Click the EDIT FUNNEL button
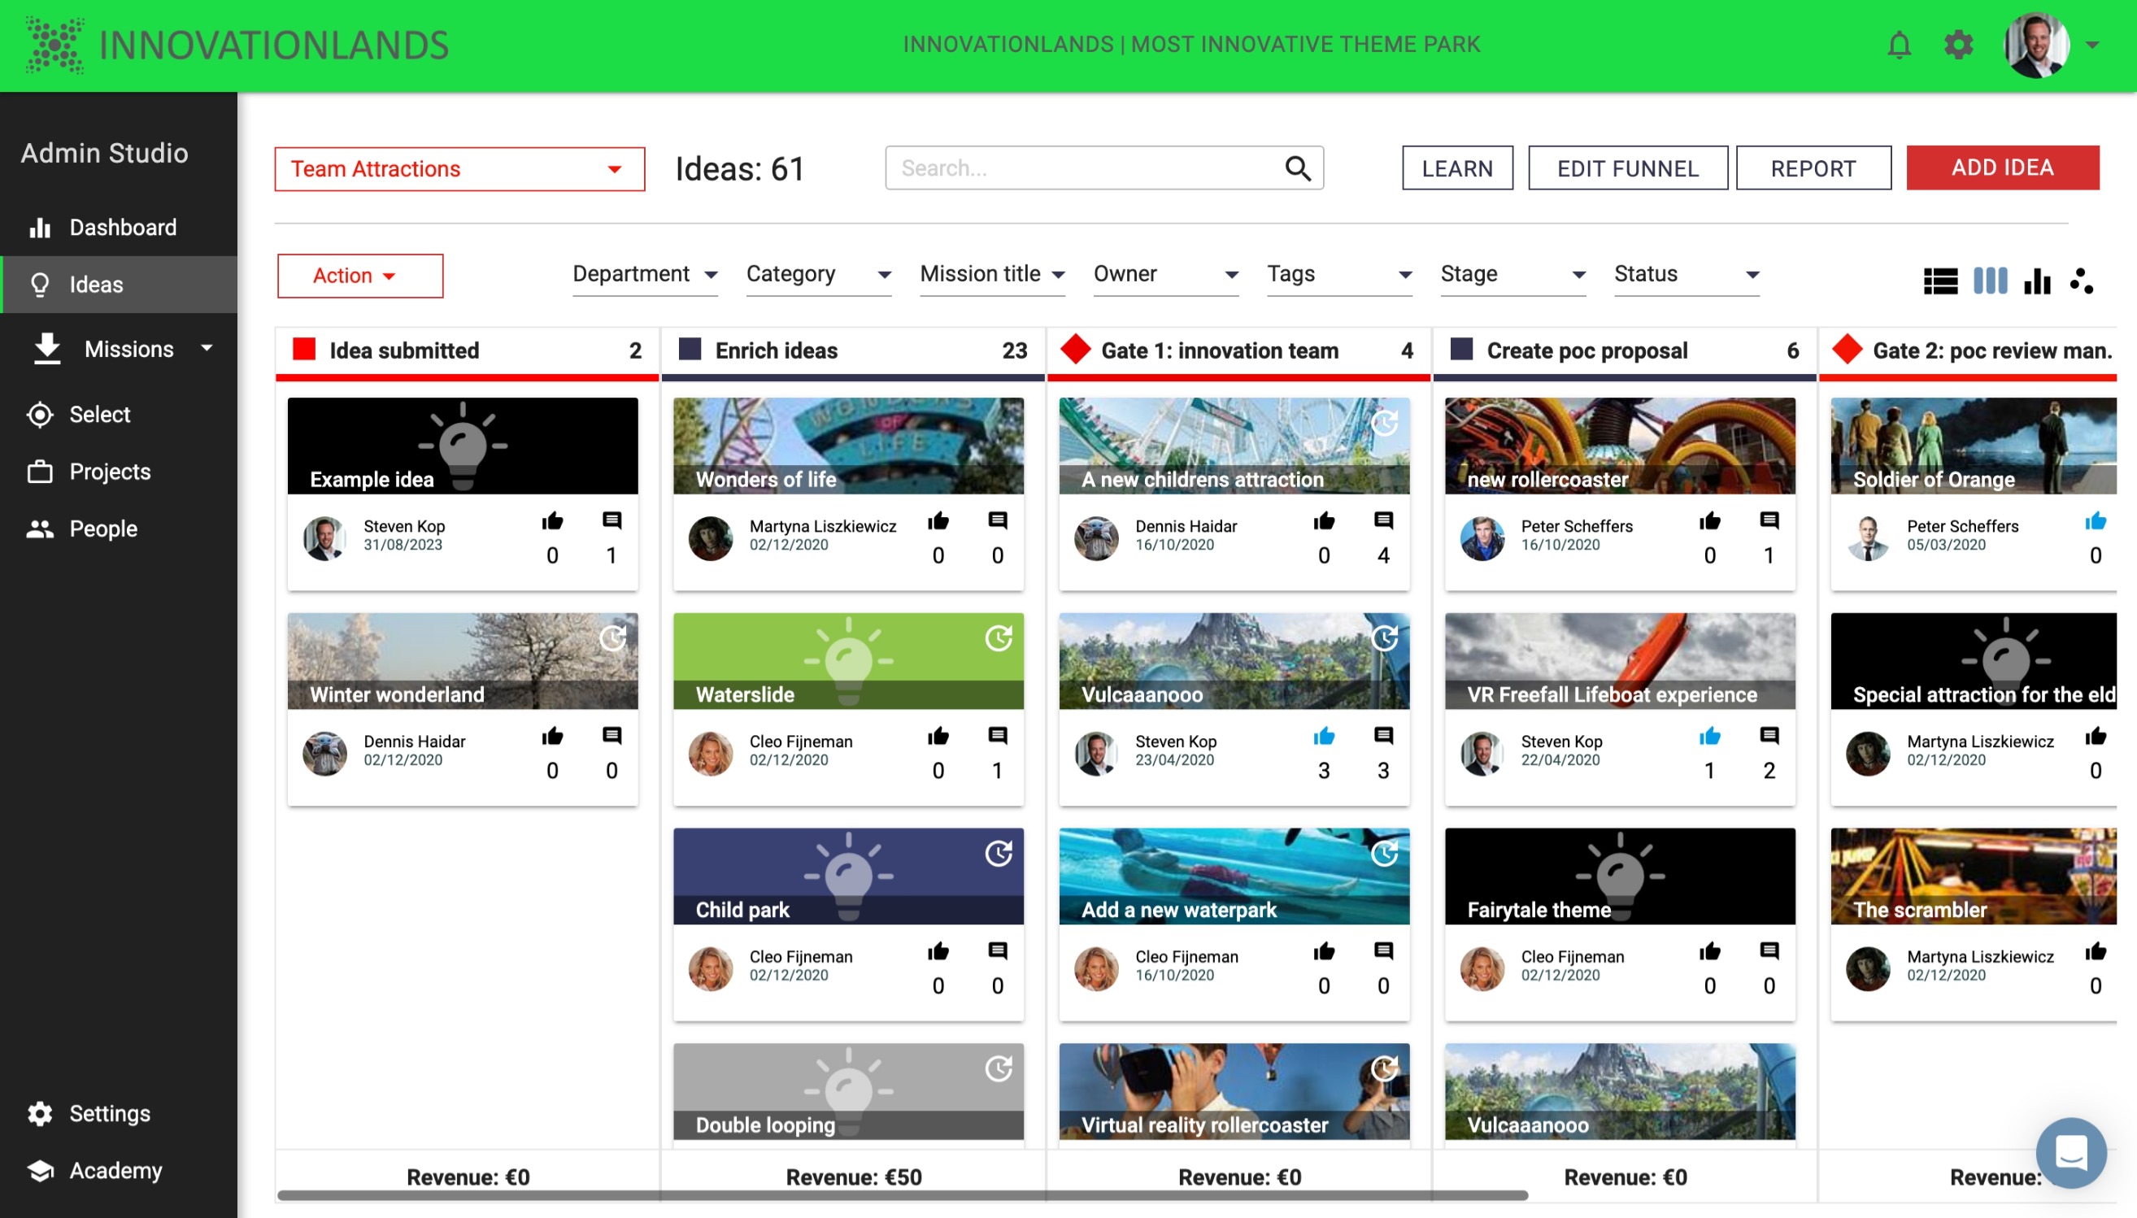Viewport: 2137px width, 1218px height. 1626,167
